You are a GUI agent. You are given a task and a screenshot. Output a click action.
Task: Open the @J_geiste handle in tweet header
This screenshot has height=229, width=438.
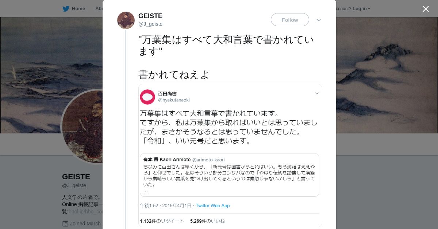(x=150, y=24)
